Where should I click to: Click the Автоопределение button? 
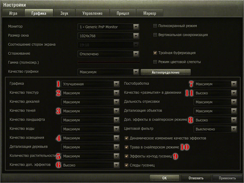click(166, 72)
